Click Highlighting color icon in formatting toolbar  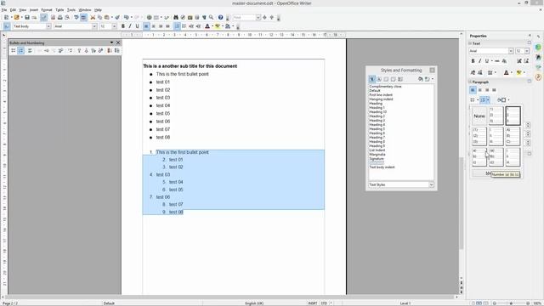click(x=218, y=26)
